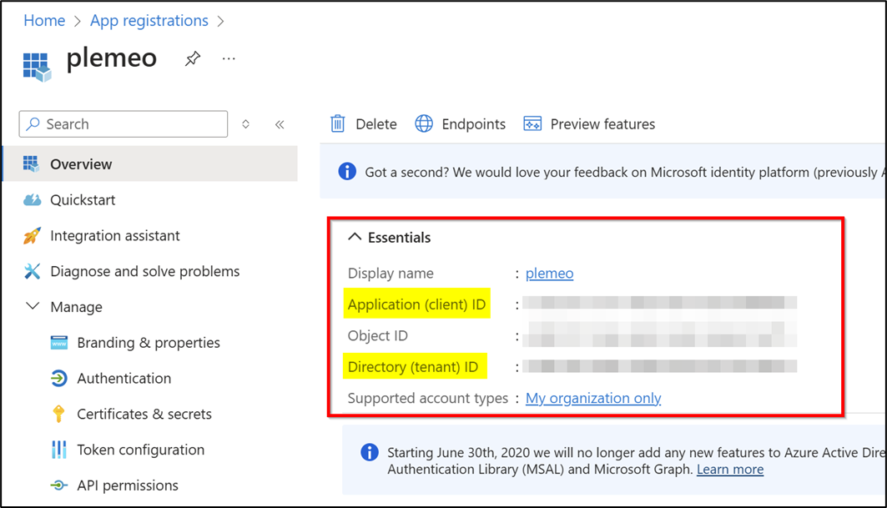Pin the plemeo app registration

pyautogui.click(x=193, y=59)
